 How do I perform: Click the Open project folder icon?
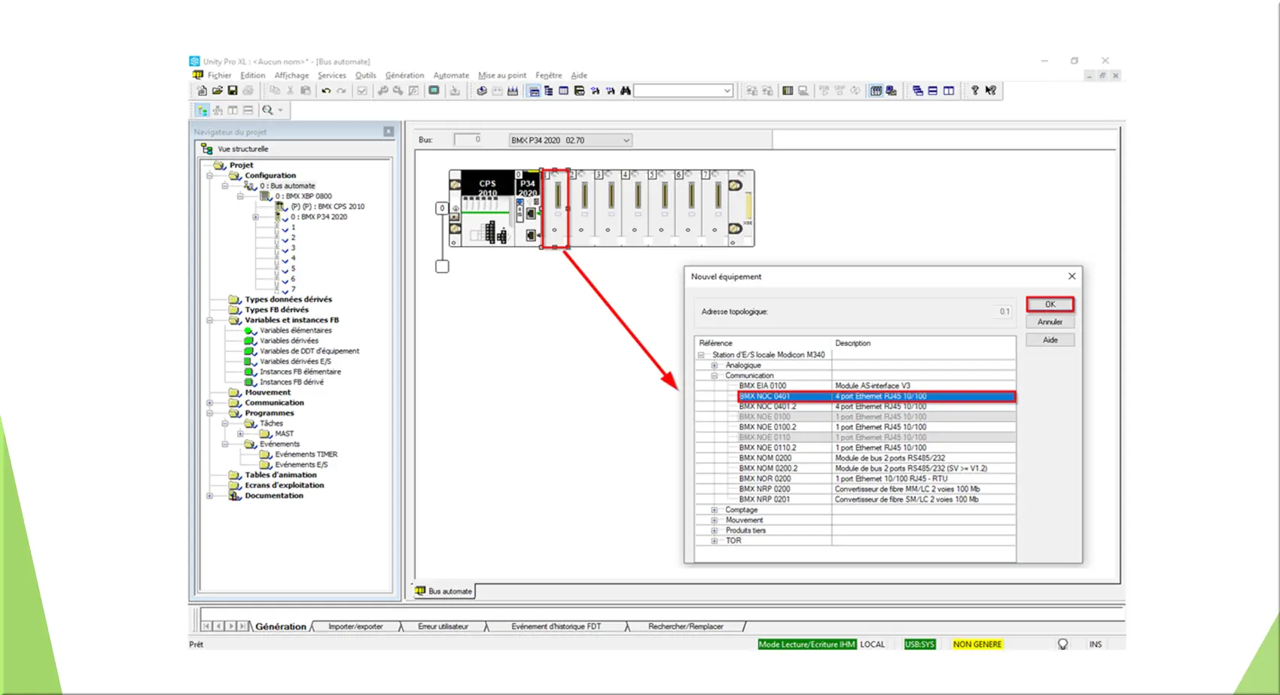218,91
